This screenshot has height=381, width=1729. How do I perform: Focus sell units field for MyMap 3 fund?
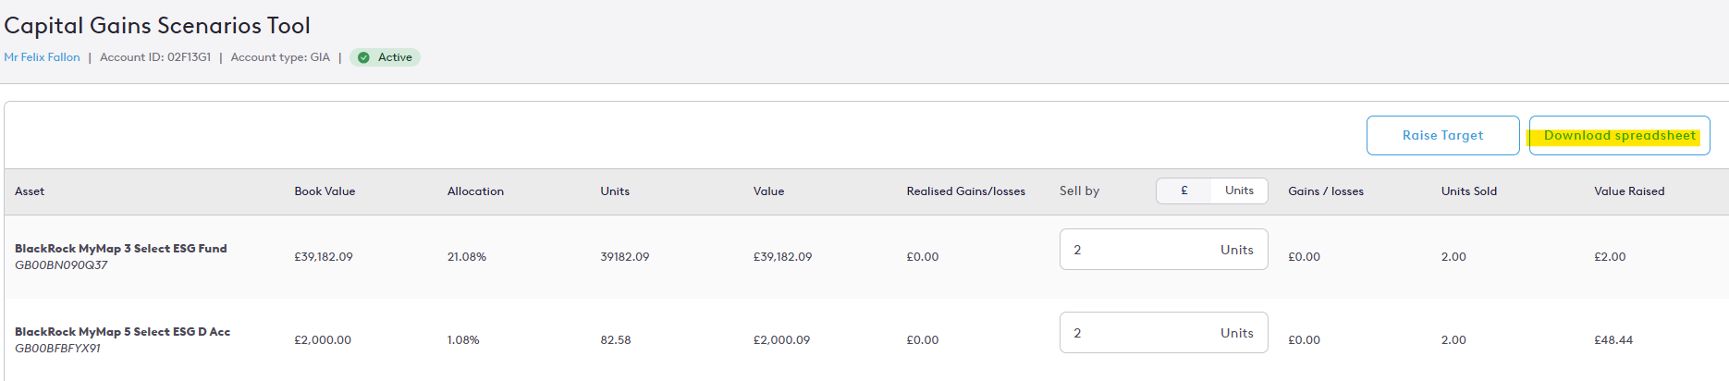pyautogui.click(x=1163, y=250)
